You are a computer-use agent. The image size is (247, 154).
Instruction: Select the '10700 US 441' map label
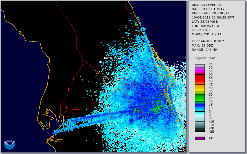(x=113, y=58)
